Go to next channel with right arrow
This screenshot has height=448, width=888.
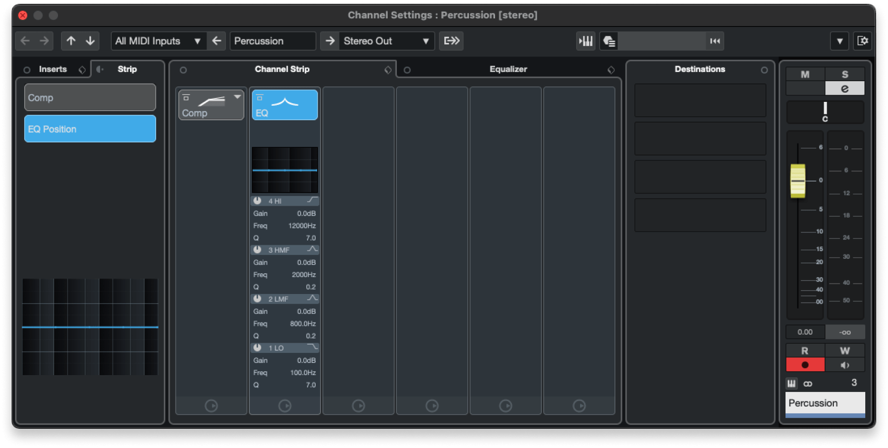pos(44,41)
